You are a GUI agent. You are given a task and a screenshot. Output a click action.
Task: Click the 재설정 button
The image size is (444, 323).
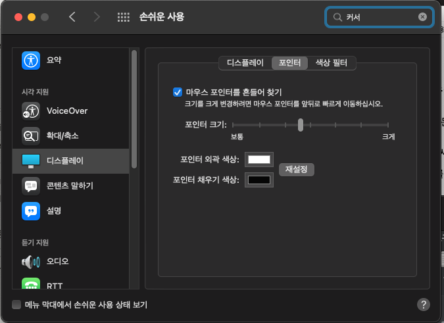[x=297, y=170]
